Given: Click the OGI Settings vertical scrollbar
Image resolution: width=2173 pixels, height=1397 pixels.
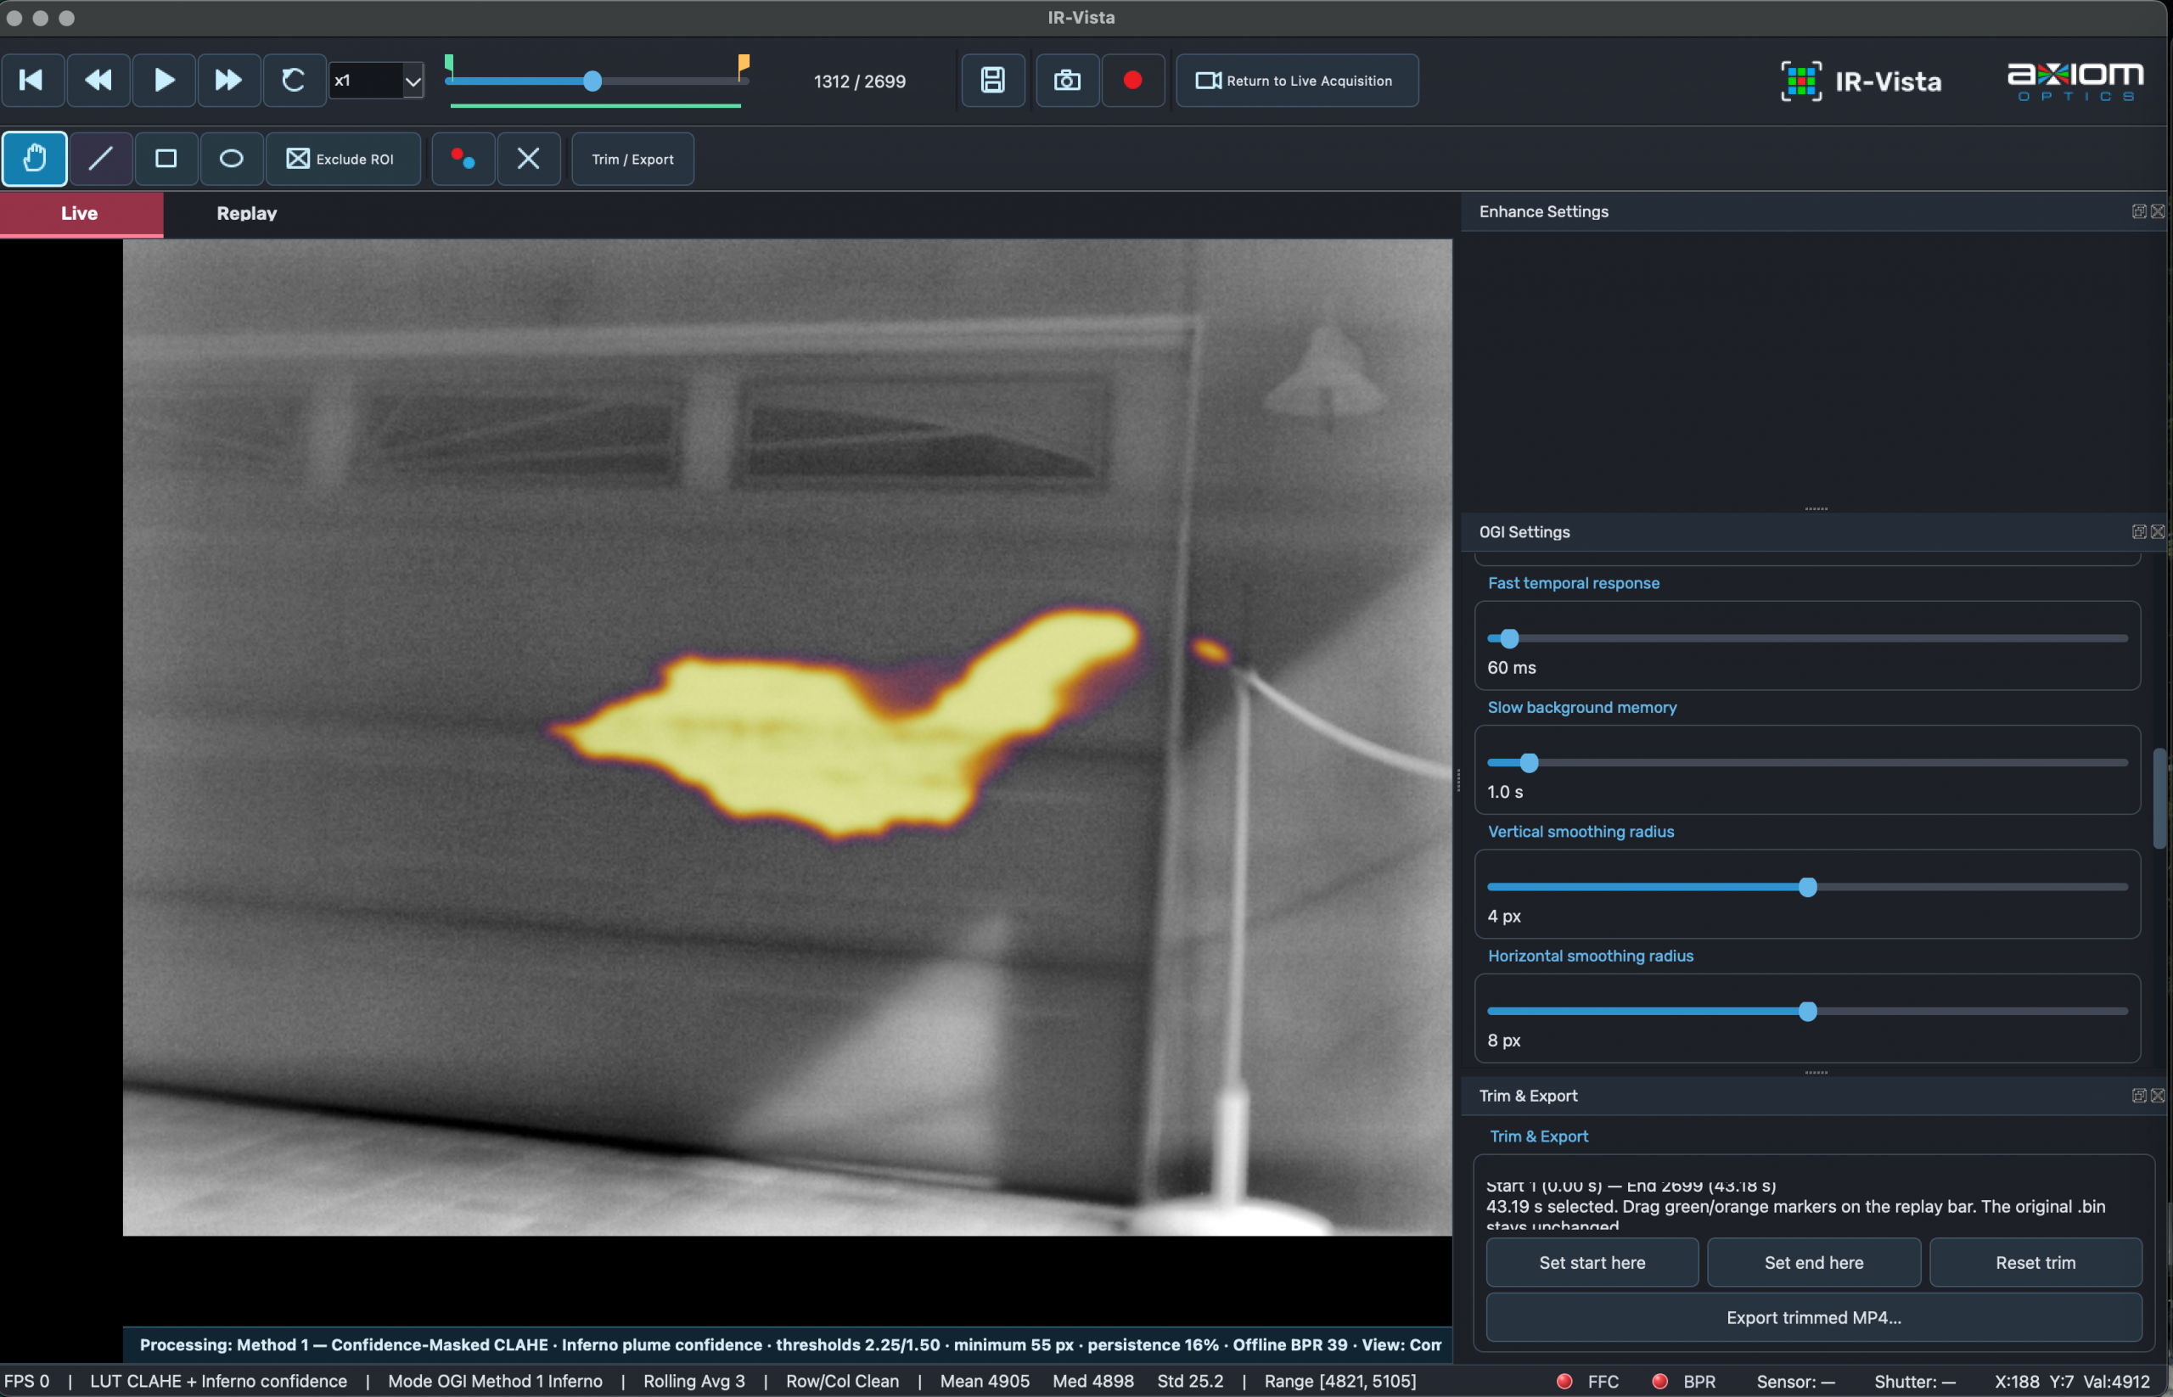Looking at the screenshot, I should point(2159,799).
